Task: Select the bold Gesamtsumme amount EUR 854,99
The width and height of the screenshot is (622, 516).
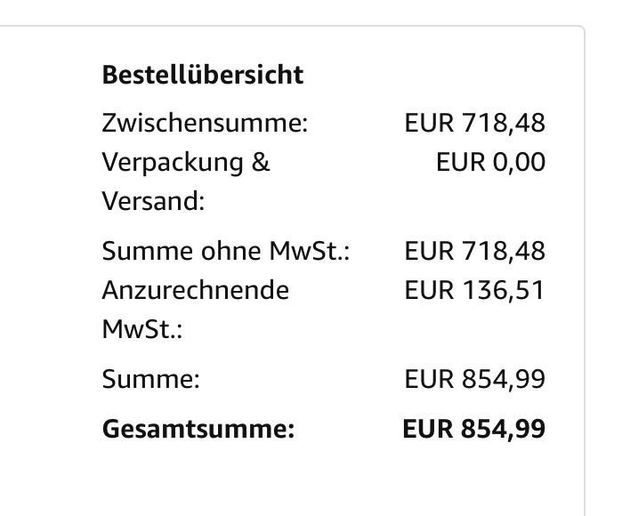Action: pyautogui.click(x=474, y=429)
